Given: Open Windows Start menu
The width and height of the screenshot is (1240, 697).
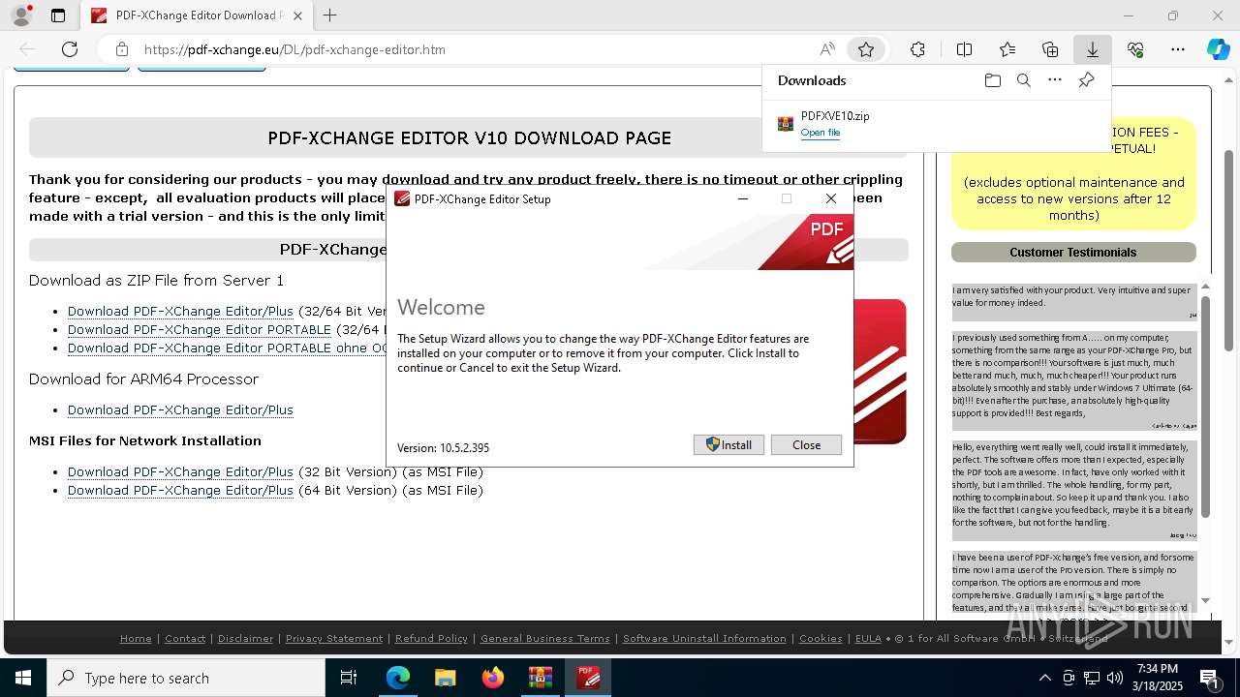Looking at the screenshot, I should coord(23,678).
